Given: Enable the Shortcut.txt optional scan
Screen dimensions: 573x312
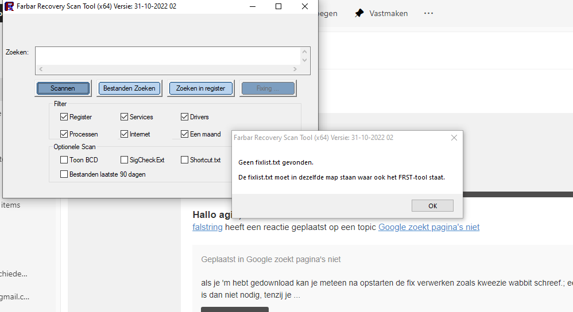Looking at the screenshot, I should [x=184, y=160].
